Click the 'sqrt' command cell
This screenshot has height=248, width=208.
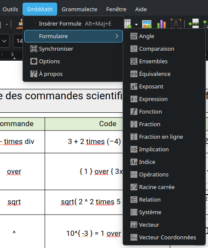click(x=22, y=202)
